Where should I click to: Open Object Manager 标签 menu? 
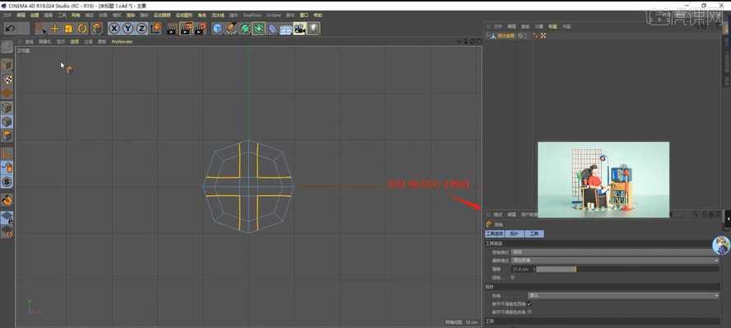pos(553,26)
